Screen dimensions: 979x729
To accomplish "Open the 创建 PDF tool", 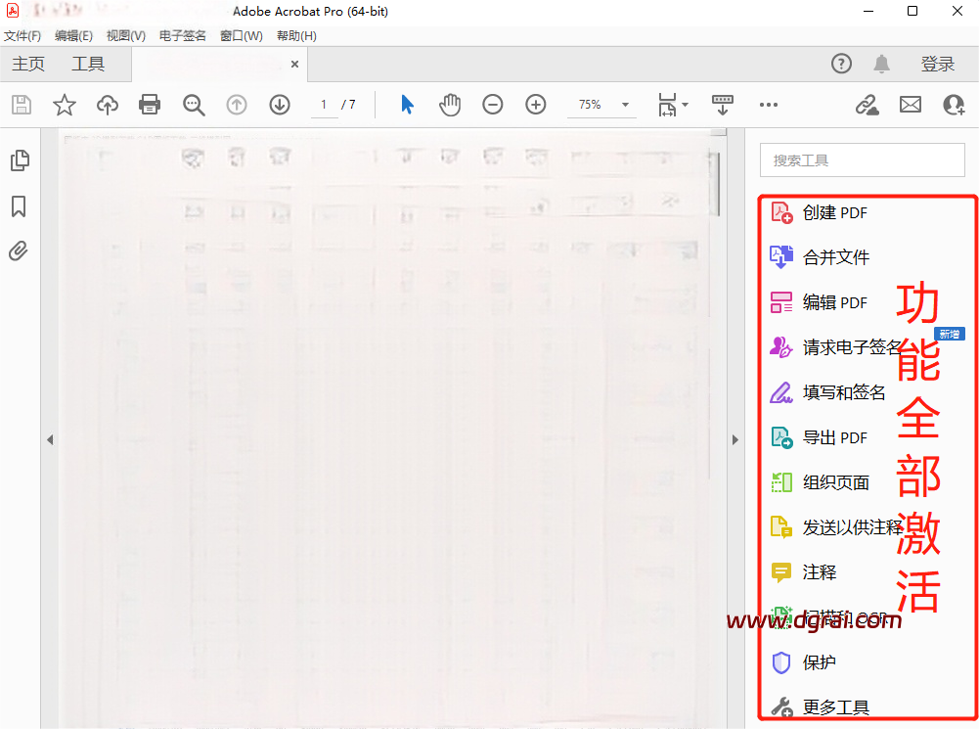I will click(x=834, y=212).
